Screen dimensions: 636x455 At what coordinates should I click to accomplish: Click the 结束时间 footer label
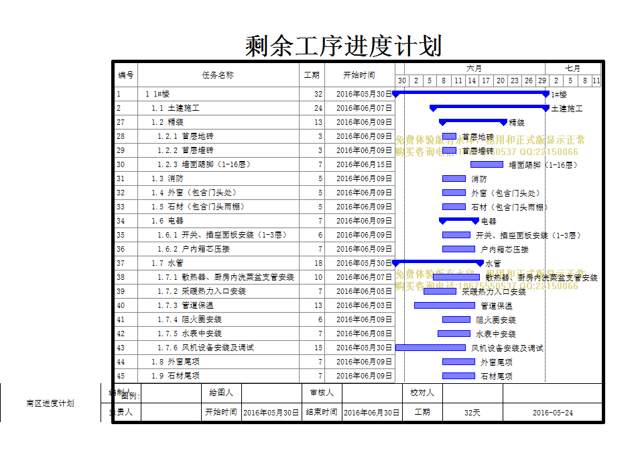[322, 412]
